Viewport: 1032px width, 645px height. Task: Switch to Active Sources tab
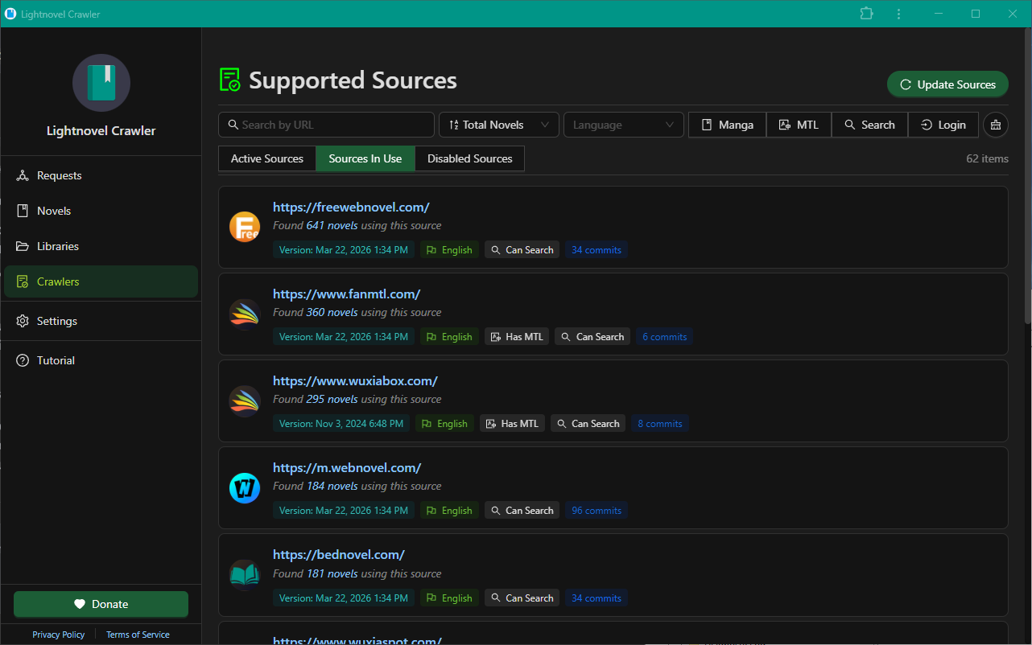(x=267, y=158)
